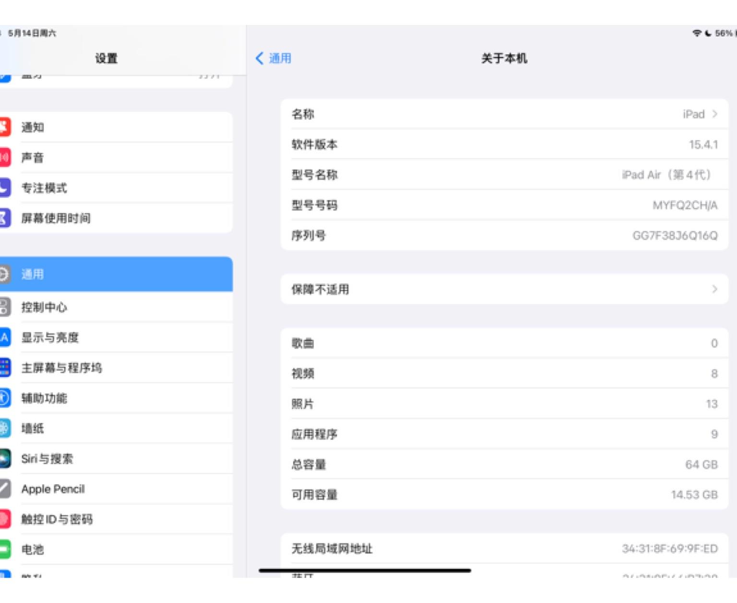Screen dimensions: 737x603
Task: Tap the iPad Air (第4代) model name
Action: [666, 175]
